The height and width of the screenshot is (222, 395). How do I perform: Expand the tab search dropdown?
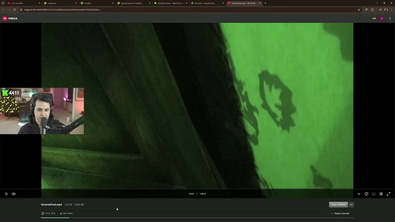[x=3, y=3]
